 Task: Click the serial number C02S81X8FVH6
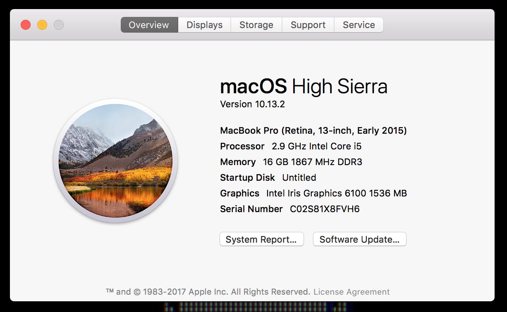325,209
